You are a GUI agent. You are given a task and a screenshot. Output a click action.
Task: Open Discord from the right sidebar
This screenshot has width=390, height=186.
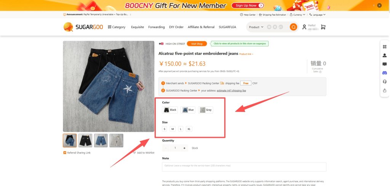click(x=384, y=73)
